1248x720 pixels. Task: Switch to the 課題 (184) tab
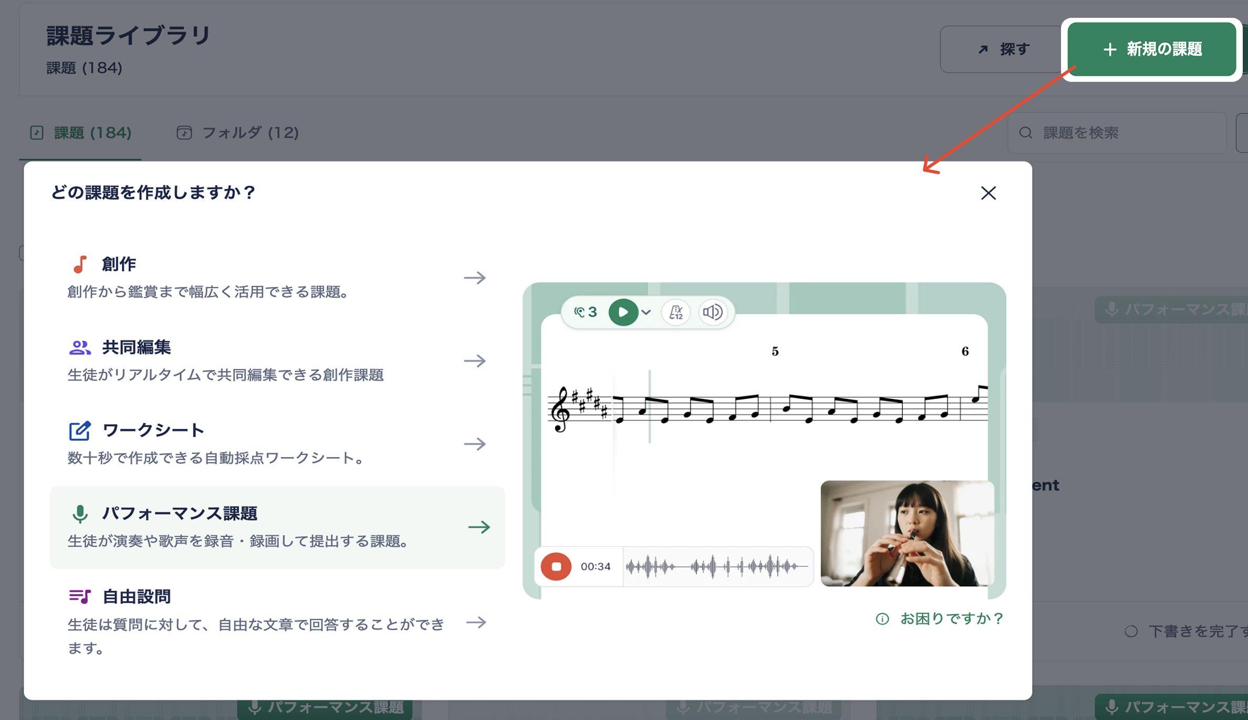point(80,133)
